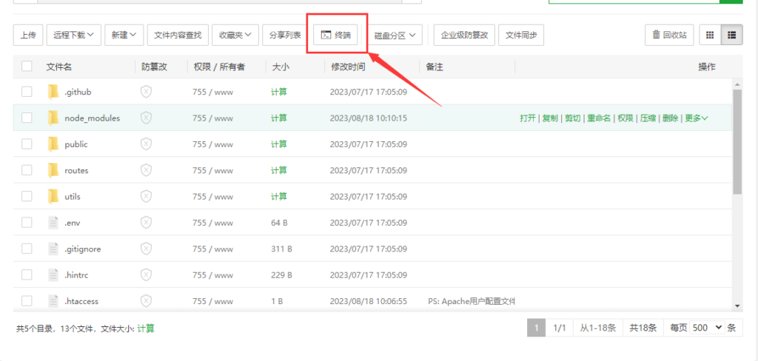Check the node_modules row checkbox
Screen dimensions: 758x361
(27, 118)
